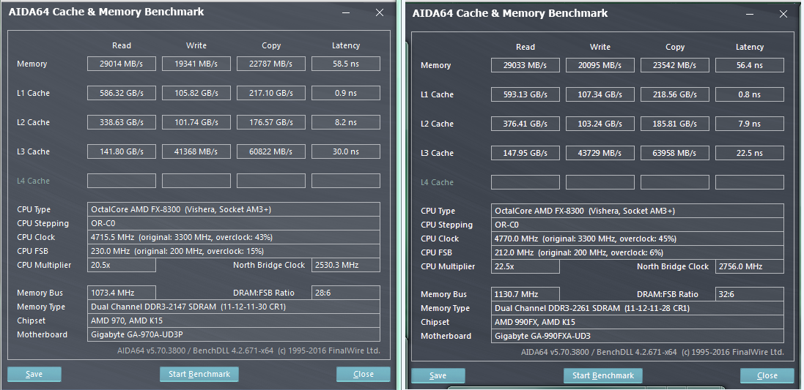This screenshot has width=804, height=390.
Task: Minimize the right AIDA64 window
Action: pos(750,15)
